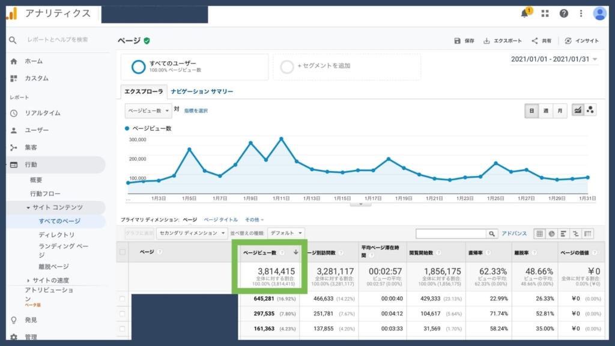This screenshot has width=615, height=346.
Task: Open カスタム reports section
Action: (37, 78)
